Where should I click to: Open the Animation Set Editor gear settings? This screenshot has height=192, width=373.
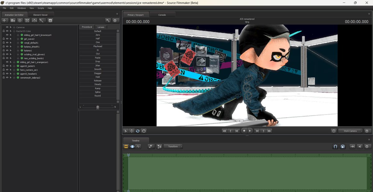pyautogui.click(x=115, y=20)
